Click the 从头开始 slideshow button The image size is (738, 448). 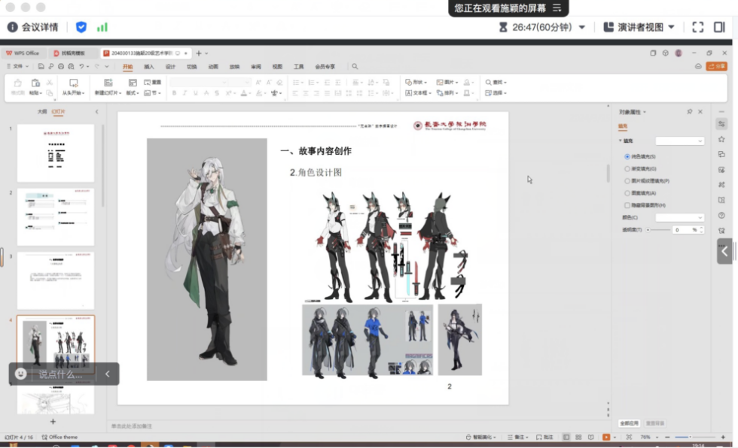(74, 87)
